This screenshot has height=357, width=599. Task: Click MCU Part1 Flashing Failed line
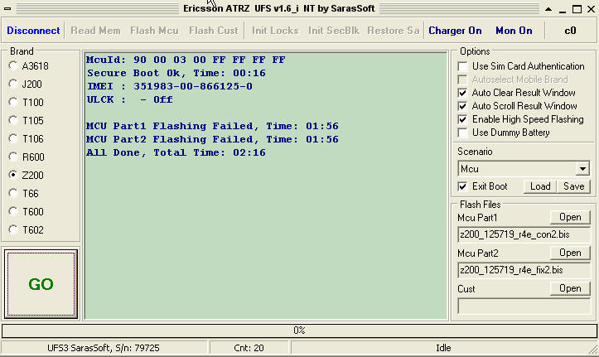(212, 126)
